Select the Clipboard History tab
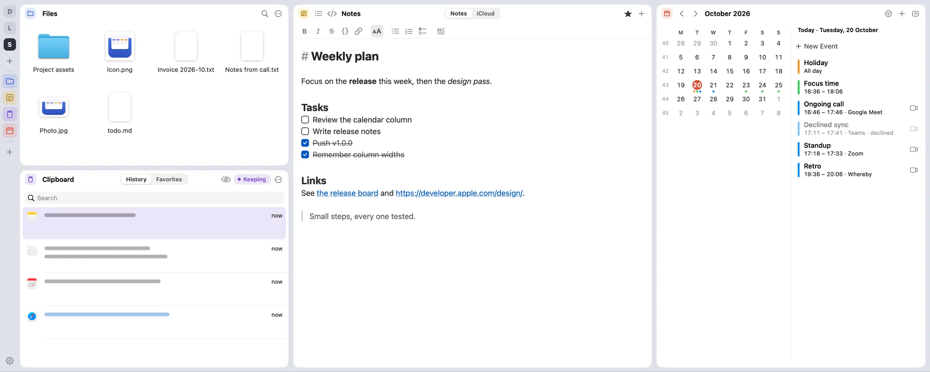The width and height of the screenshot is (930, 372). pos(136,179)
